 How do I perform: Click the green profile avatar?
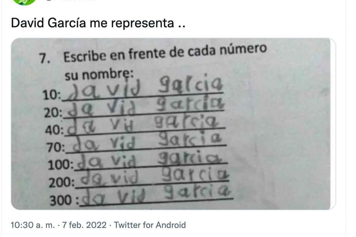point(24,1)
